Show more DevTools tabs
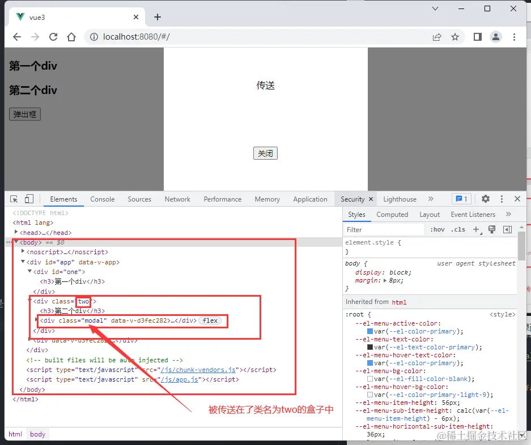Viewport: 531px width, 445px height. [431, 199]
